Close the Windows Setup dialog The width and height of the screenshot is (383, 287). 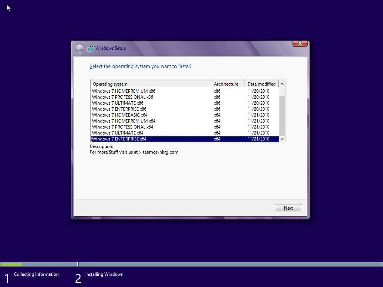[300, 43]
